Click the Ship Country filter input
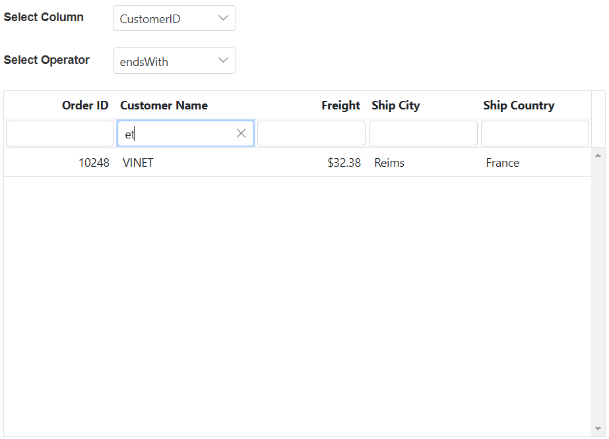This screenshot has width=609, height=439. tap(534, 134)
